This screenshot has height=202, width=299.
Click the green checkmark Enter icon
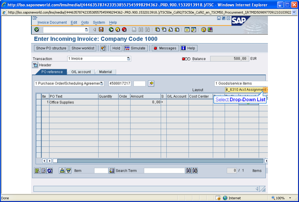(37, 30)
